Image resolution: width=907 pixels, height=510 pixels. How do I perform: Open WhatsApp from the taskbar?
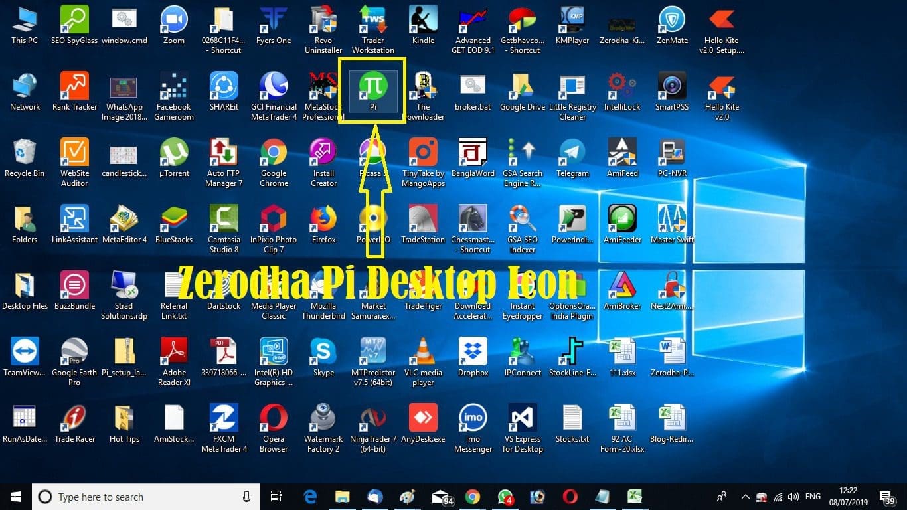coord(506,497)
